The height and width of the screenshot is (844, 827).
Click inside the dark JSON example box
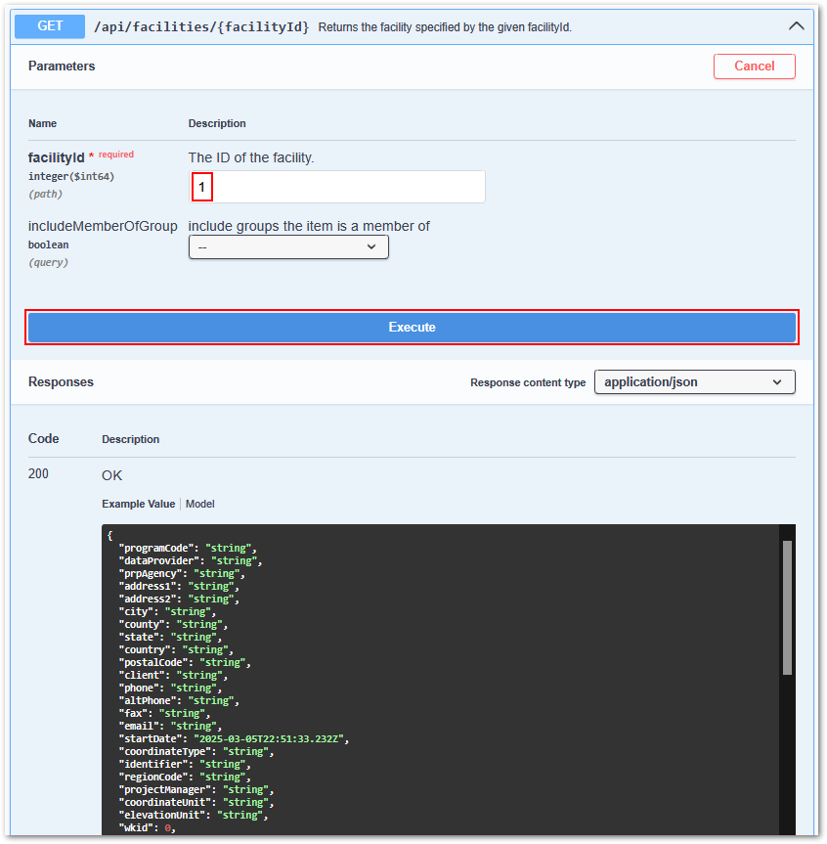pos(440,665)
